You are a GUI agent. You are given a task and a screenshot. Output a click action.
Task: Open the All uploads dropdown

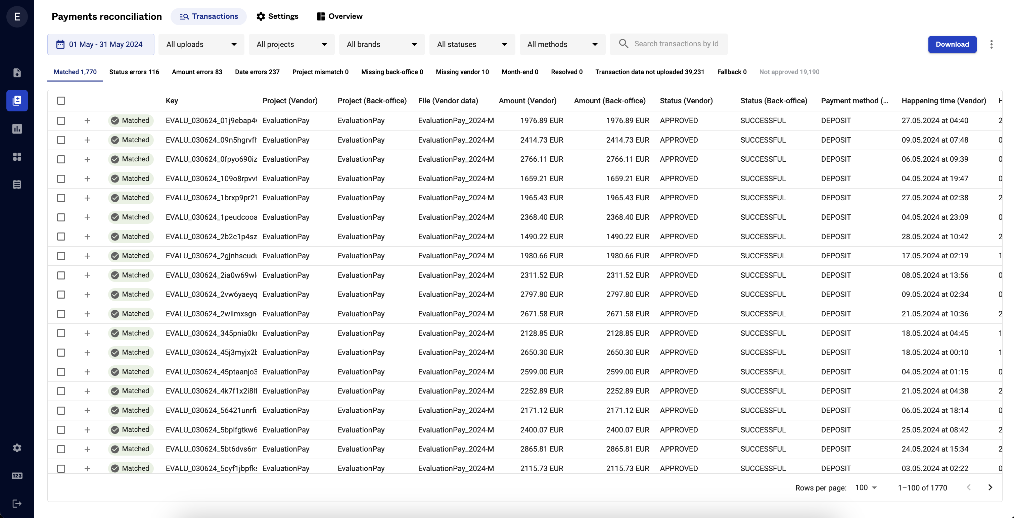(x=201, y=44)
